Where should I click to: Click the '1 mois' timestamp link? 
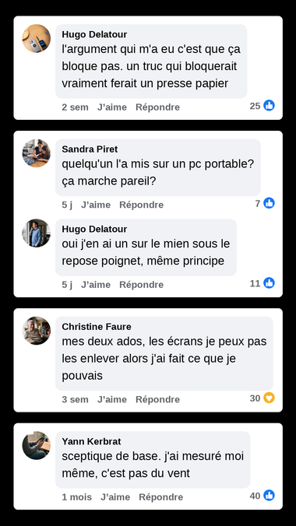click(x=76, y=497)
